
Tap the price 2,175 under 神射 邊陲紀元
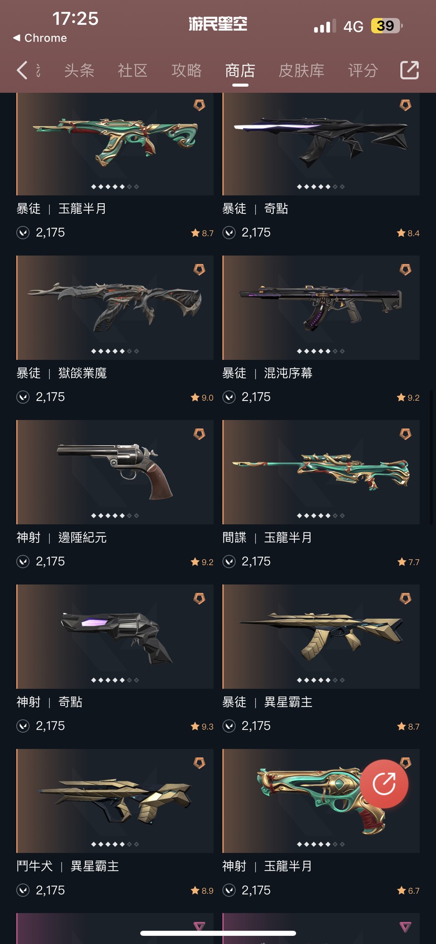point(50,561)
